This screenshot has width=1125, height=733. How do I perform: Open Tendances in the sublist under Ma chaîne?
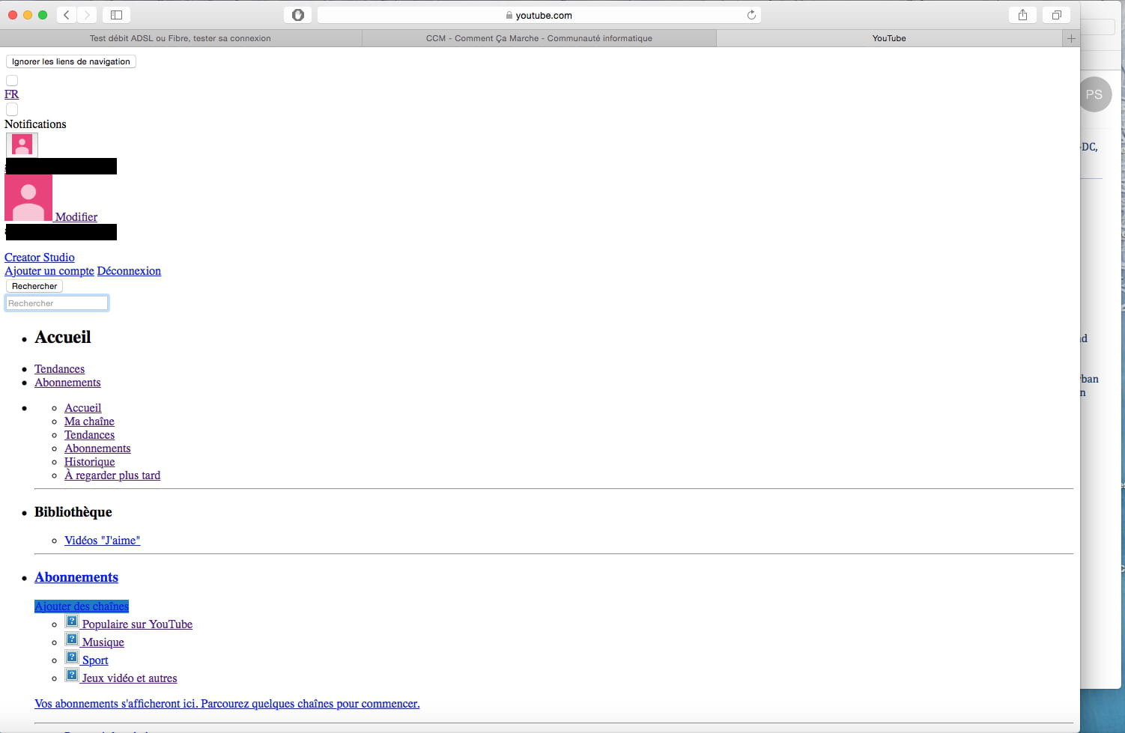tap(89, 435)
